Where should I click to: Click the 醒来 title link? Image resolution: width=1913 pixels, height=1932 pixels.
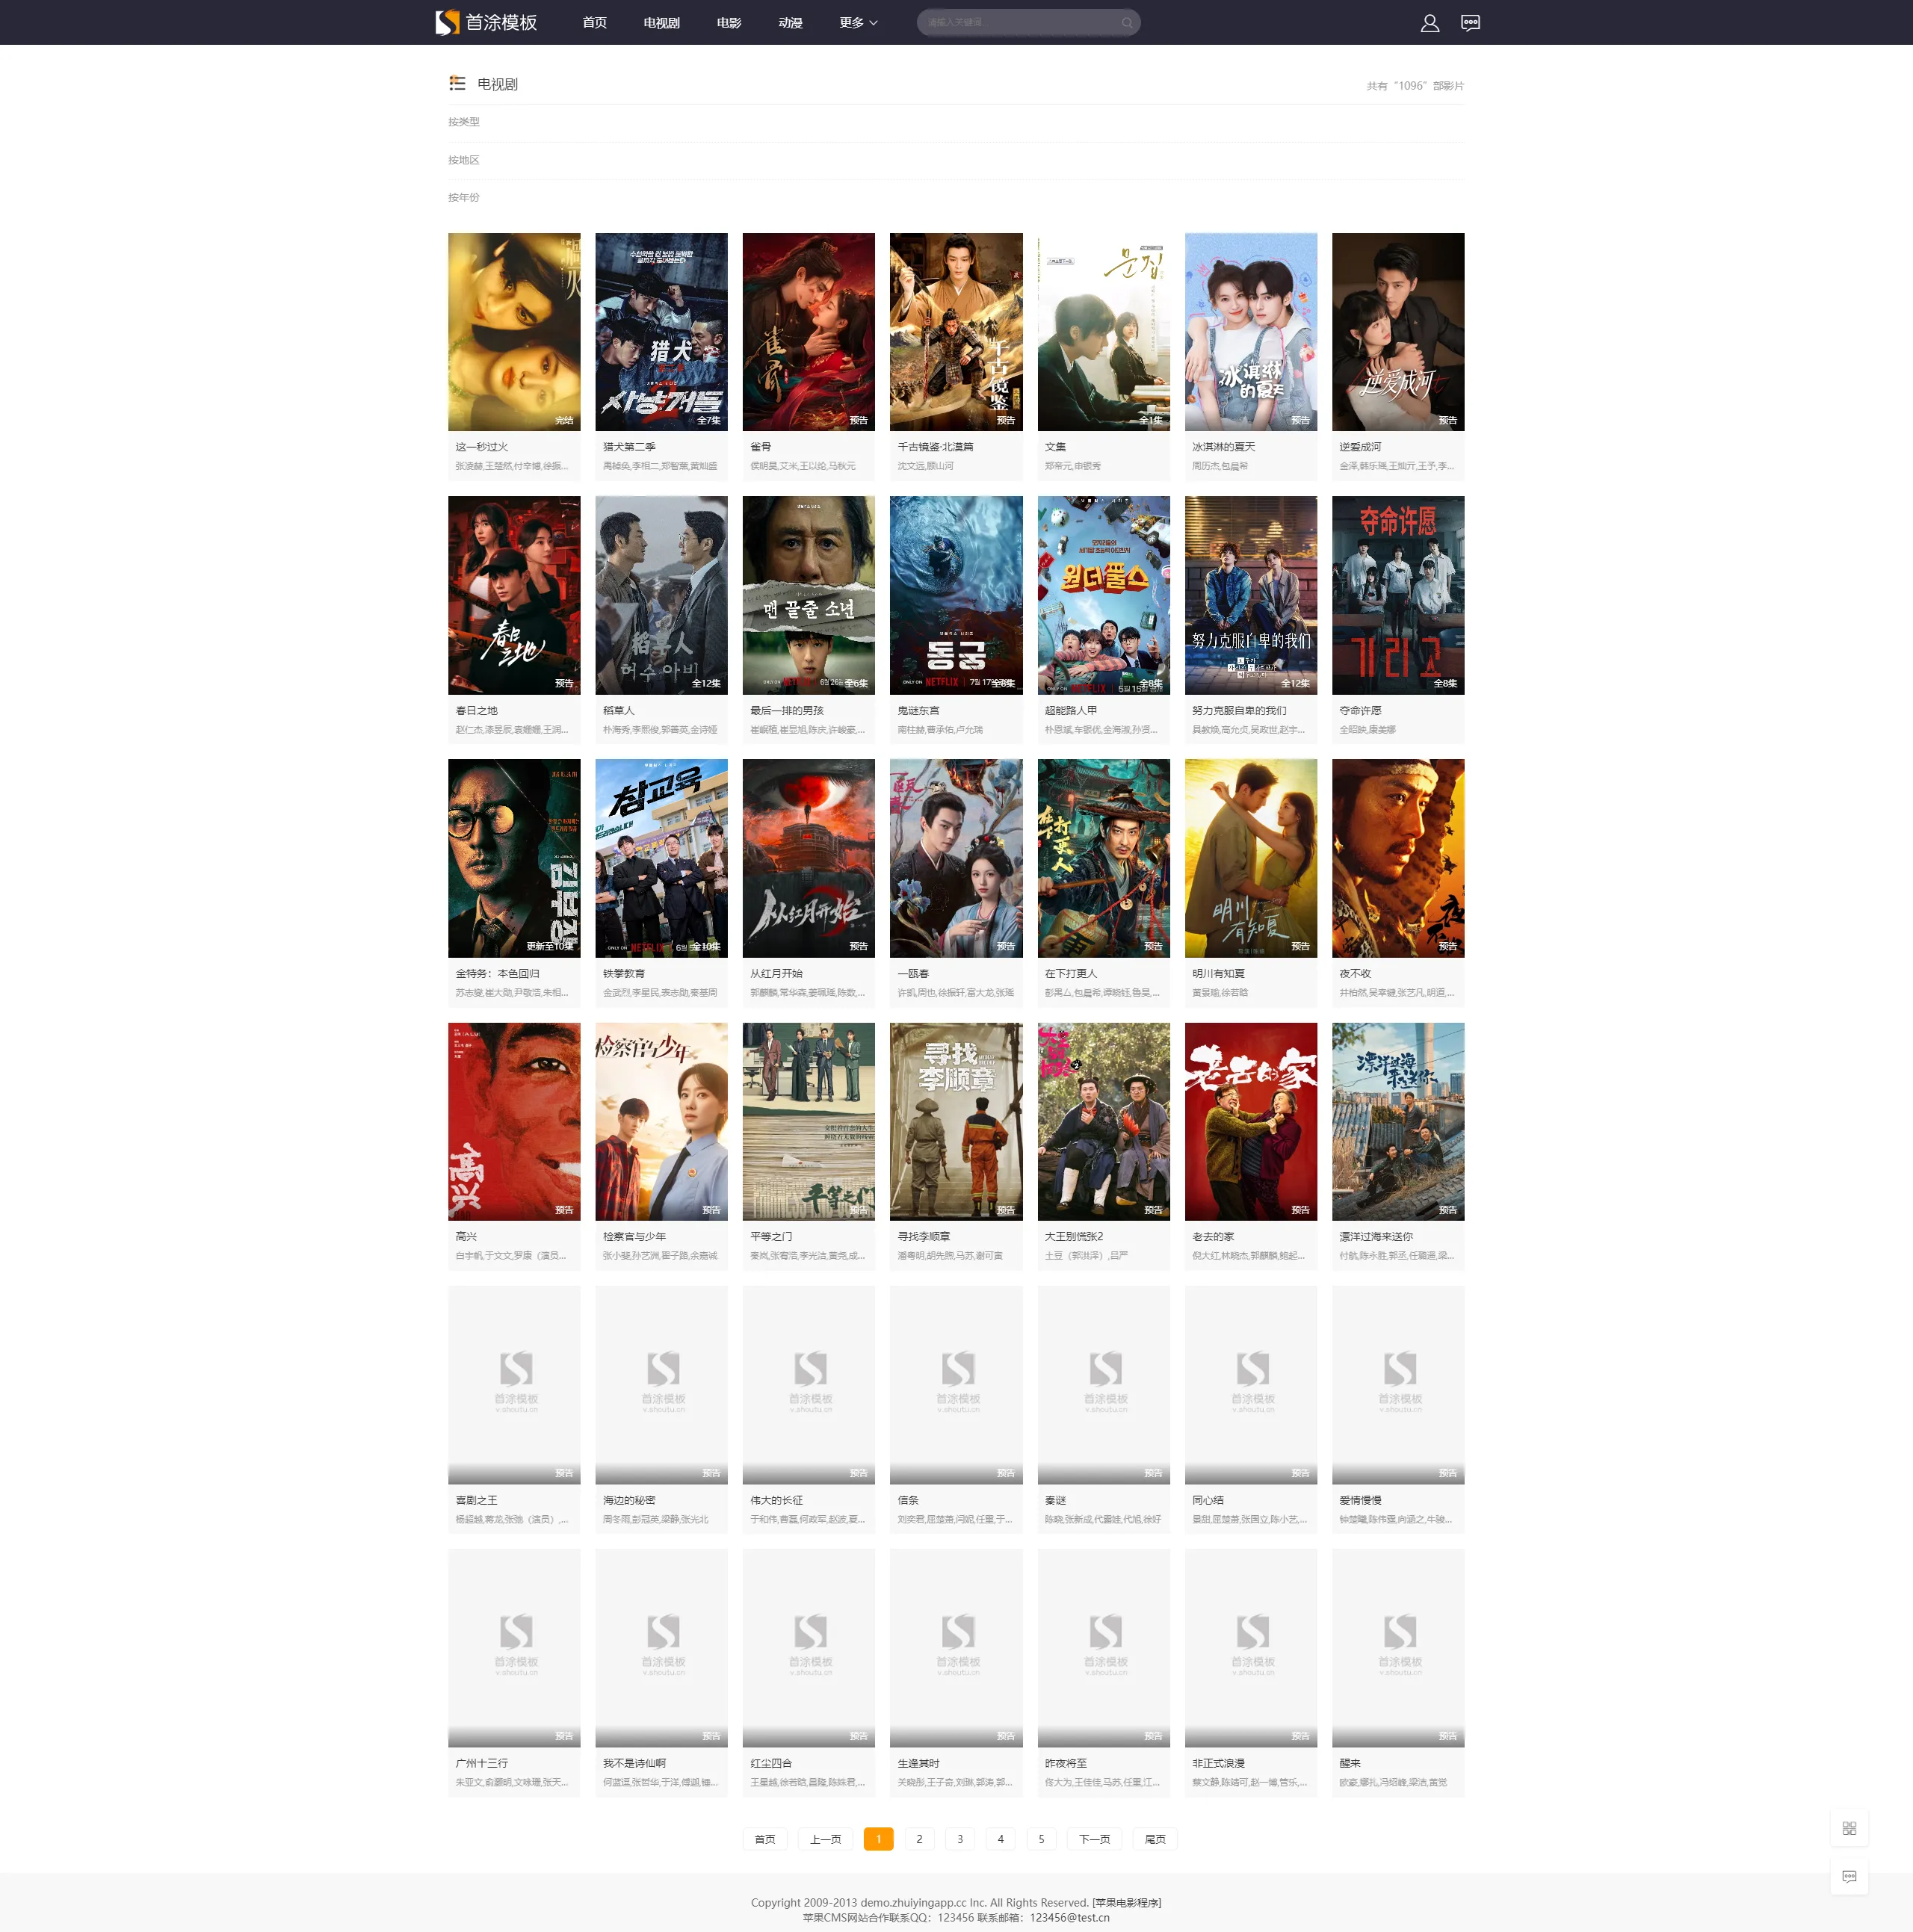(1350, 1763)
